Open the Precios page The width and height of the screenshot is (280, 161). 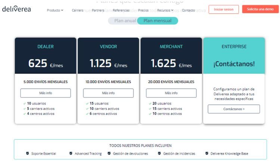pos(143,10)
